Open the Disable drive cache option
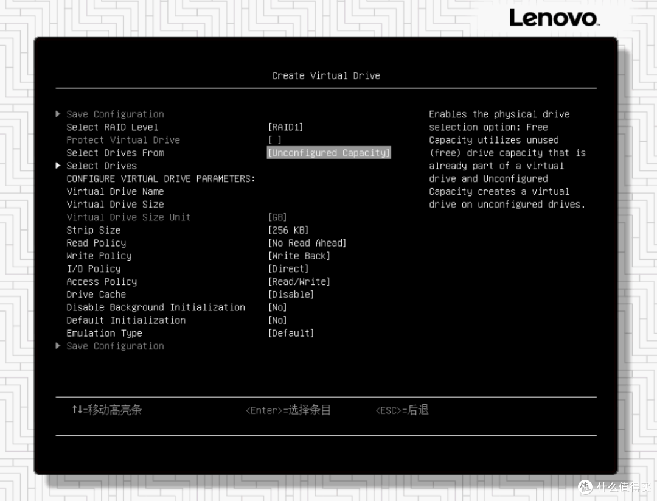 (291, 295)
